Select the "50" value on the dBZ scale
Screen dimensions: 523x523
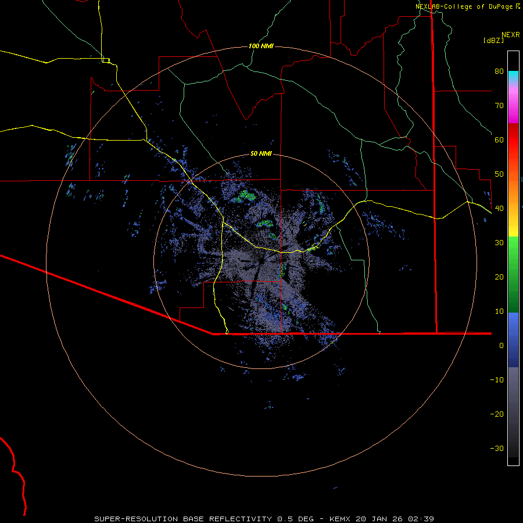tap(499, 174)
